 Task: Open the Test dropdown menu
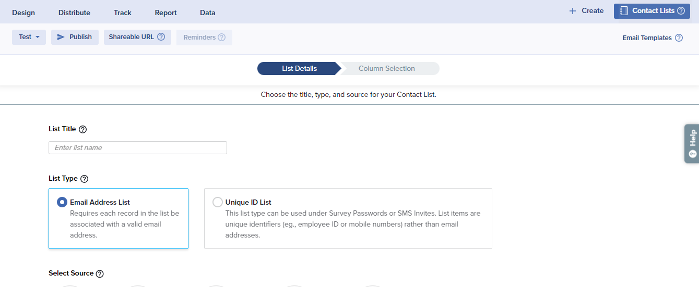tap(29, 37)
